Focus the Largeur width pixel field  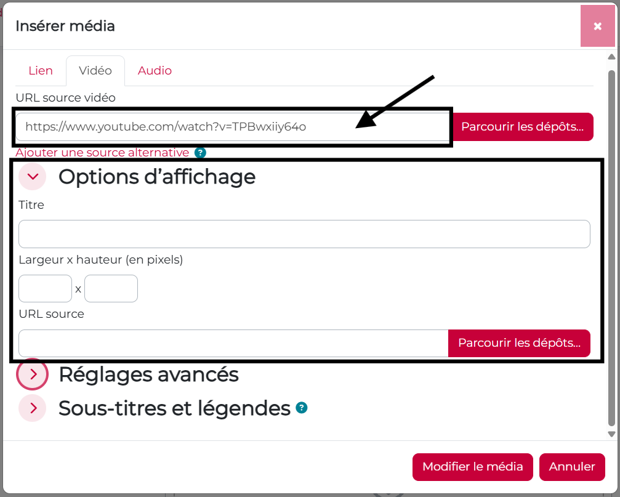46,289
